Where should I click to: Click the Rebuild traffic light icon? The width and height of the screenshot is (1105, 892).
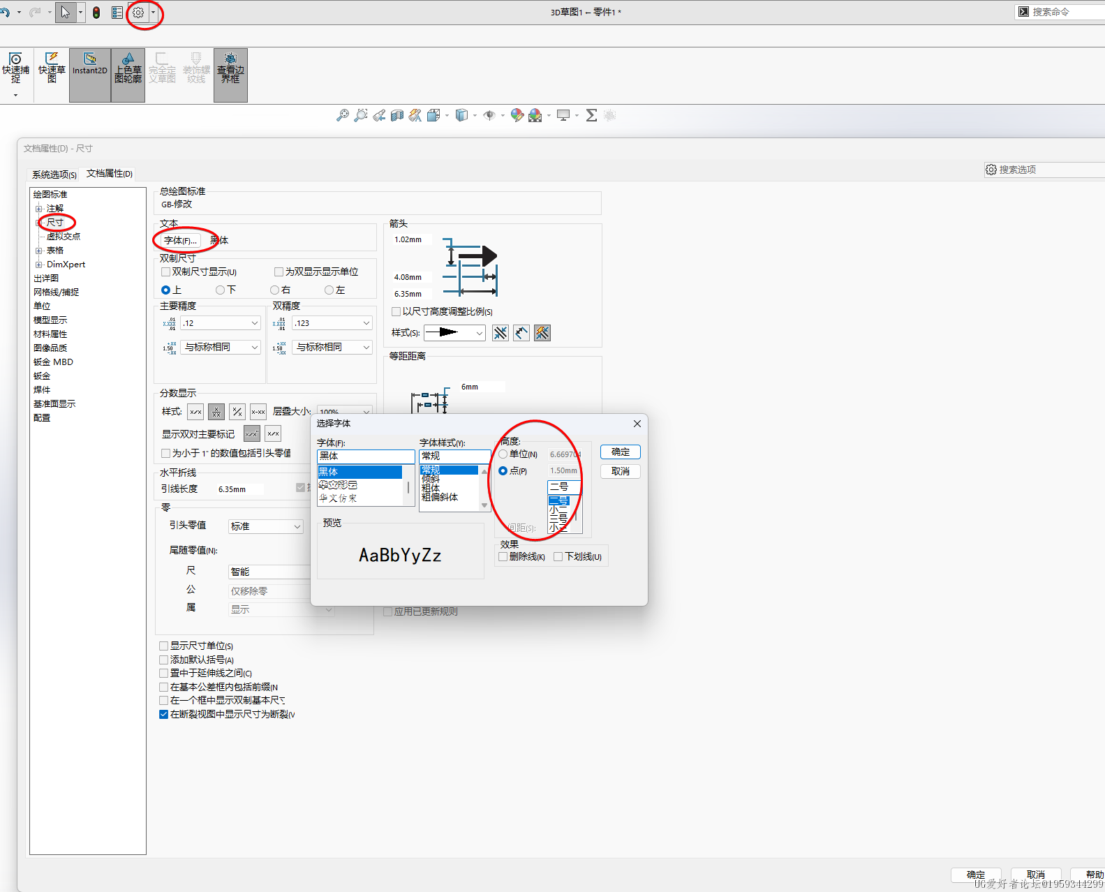click(96, 13)
